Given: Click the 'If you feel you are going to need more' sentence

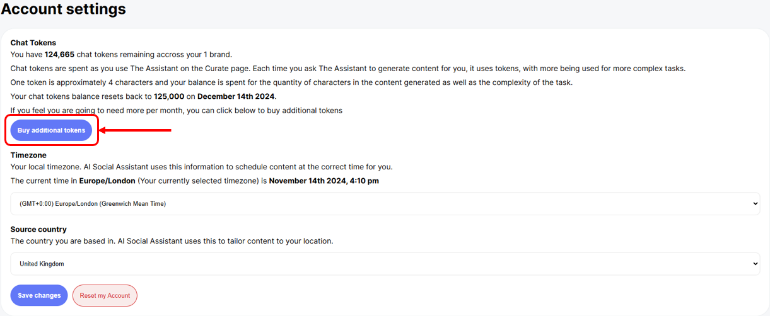Looking at the screenshot, I should (177, 111).
